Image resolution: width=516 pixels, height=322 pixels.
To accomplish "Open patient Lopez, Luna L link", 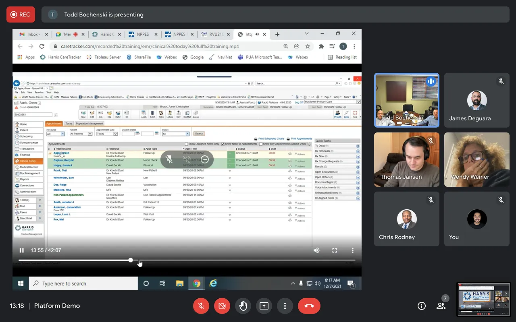I will [62, 215].
